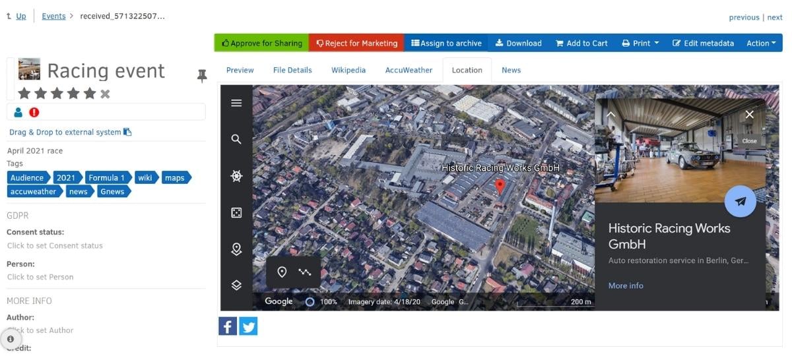Switch to the File Details tab
Viewport: 792px width, 356px height.
point(292,70)
